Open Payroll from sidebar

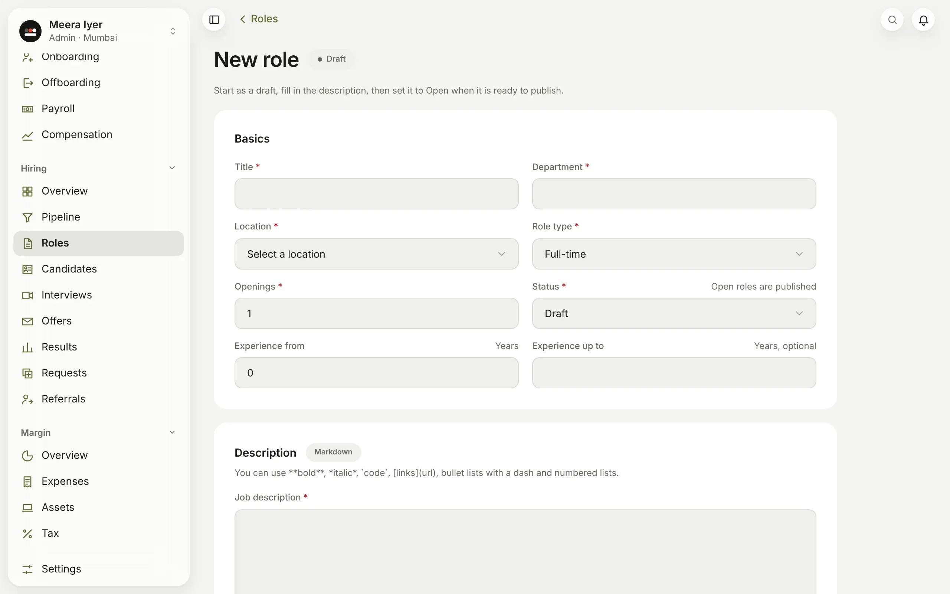coord(99,109)
